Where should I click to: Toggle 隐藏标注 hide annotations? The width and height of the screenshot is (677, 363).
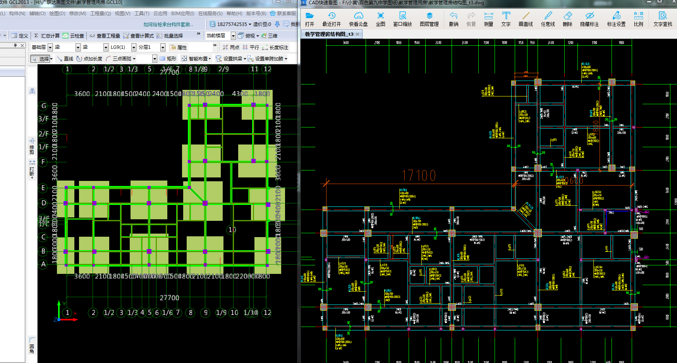pyautogui.click(x=589, y=19)
